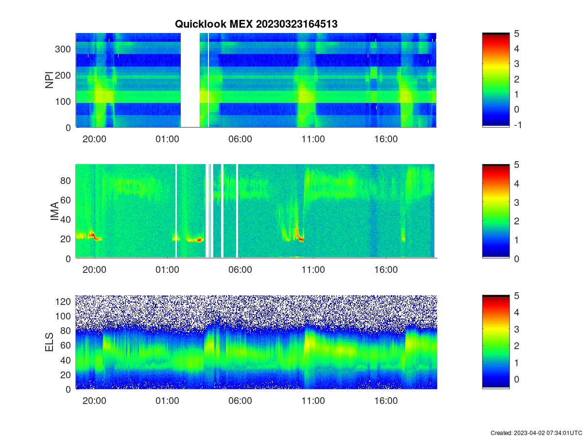
Task: Click the 20:00 tick under the ELS plot
Action: pyautogui.click(x=94, y=401)
